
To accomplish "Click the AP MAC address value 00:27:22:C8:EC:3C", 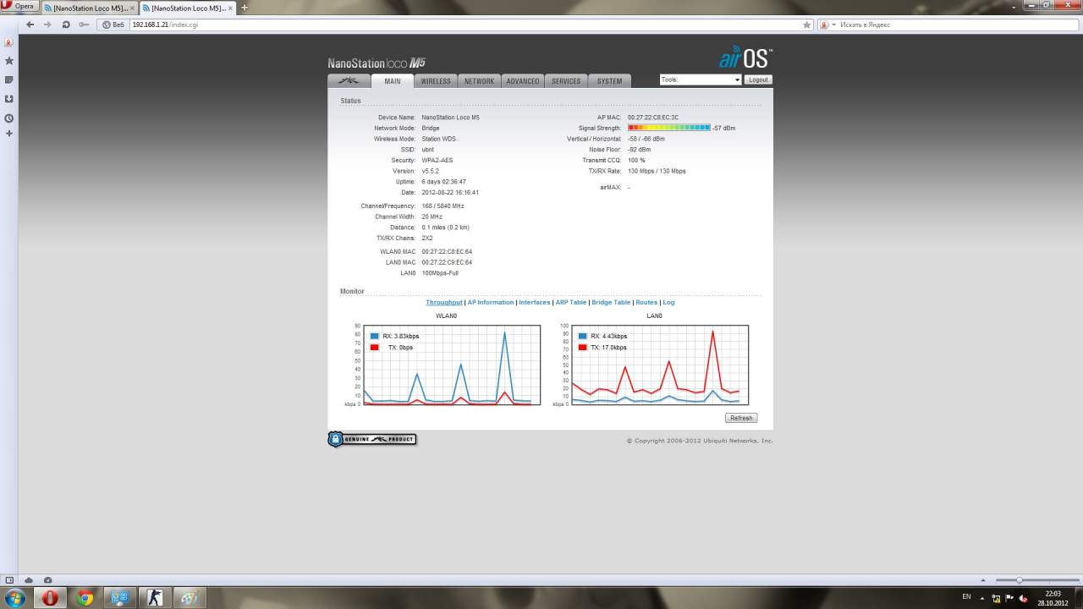I will pos(653,118).
